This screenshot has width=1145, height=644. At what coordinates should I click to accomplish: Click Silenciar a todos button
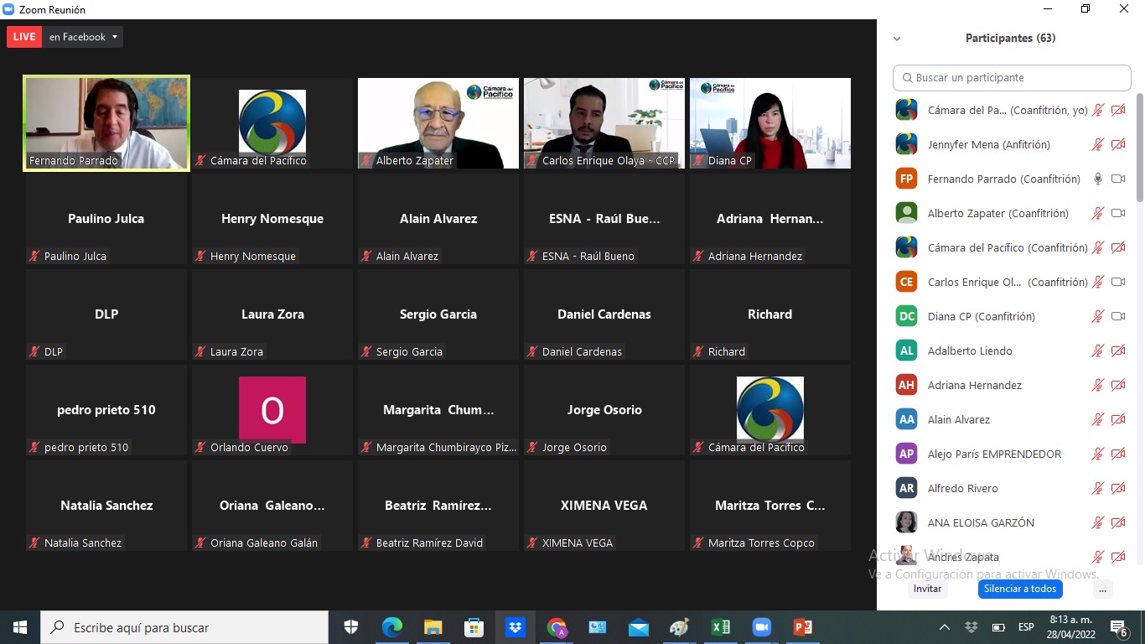1020,589
